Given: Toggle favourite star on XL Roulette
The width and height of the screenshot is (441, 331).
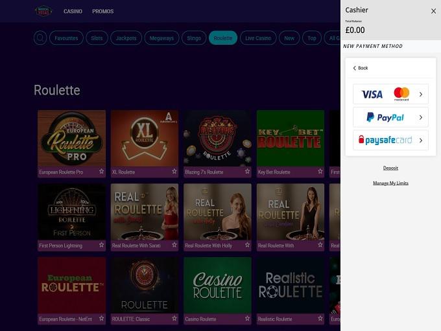Looking at the screenshot, I should (x=174, y=171).
